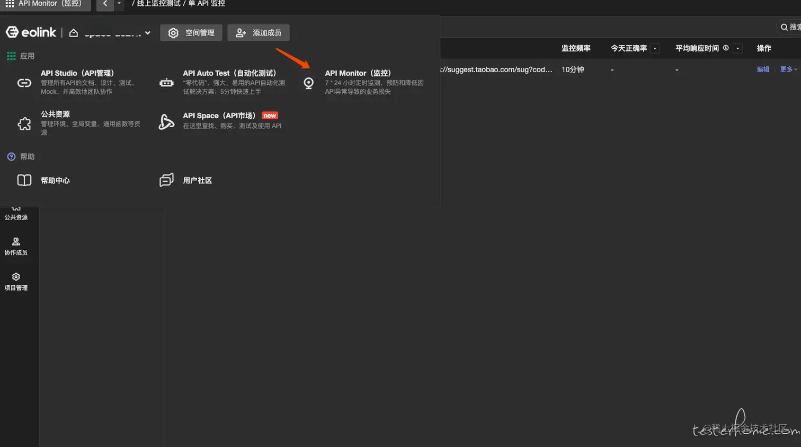Click the 10分钟 frequency cell
Screen dimensions: 801x447
coord(573,69)
